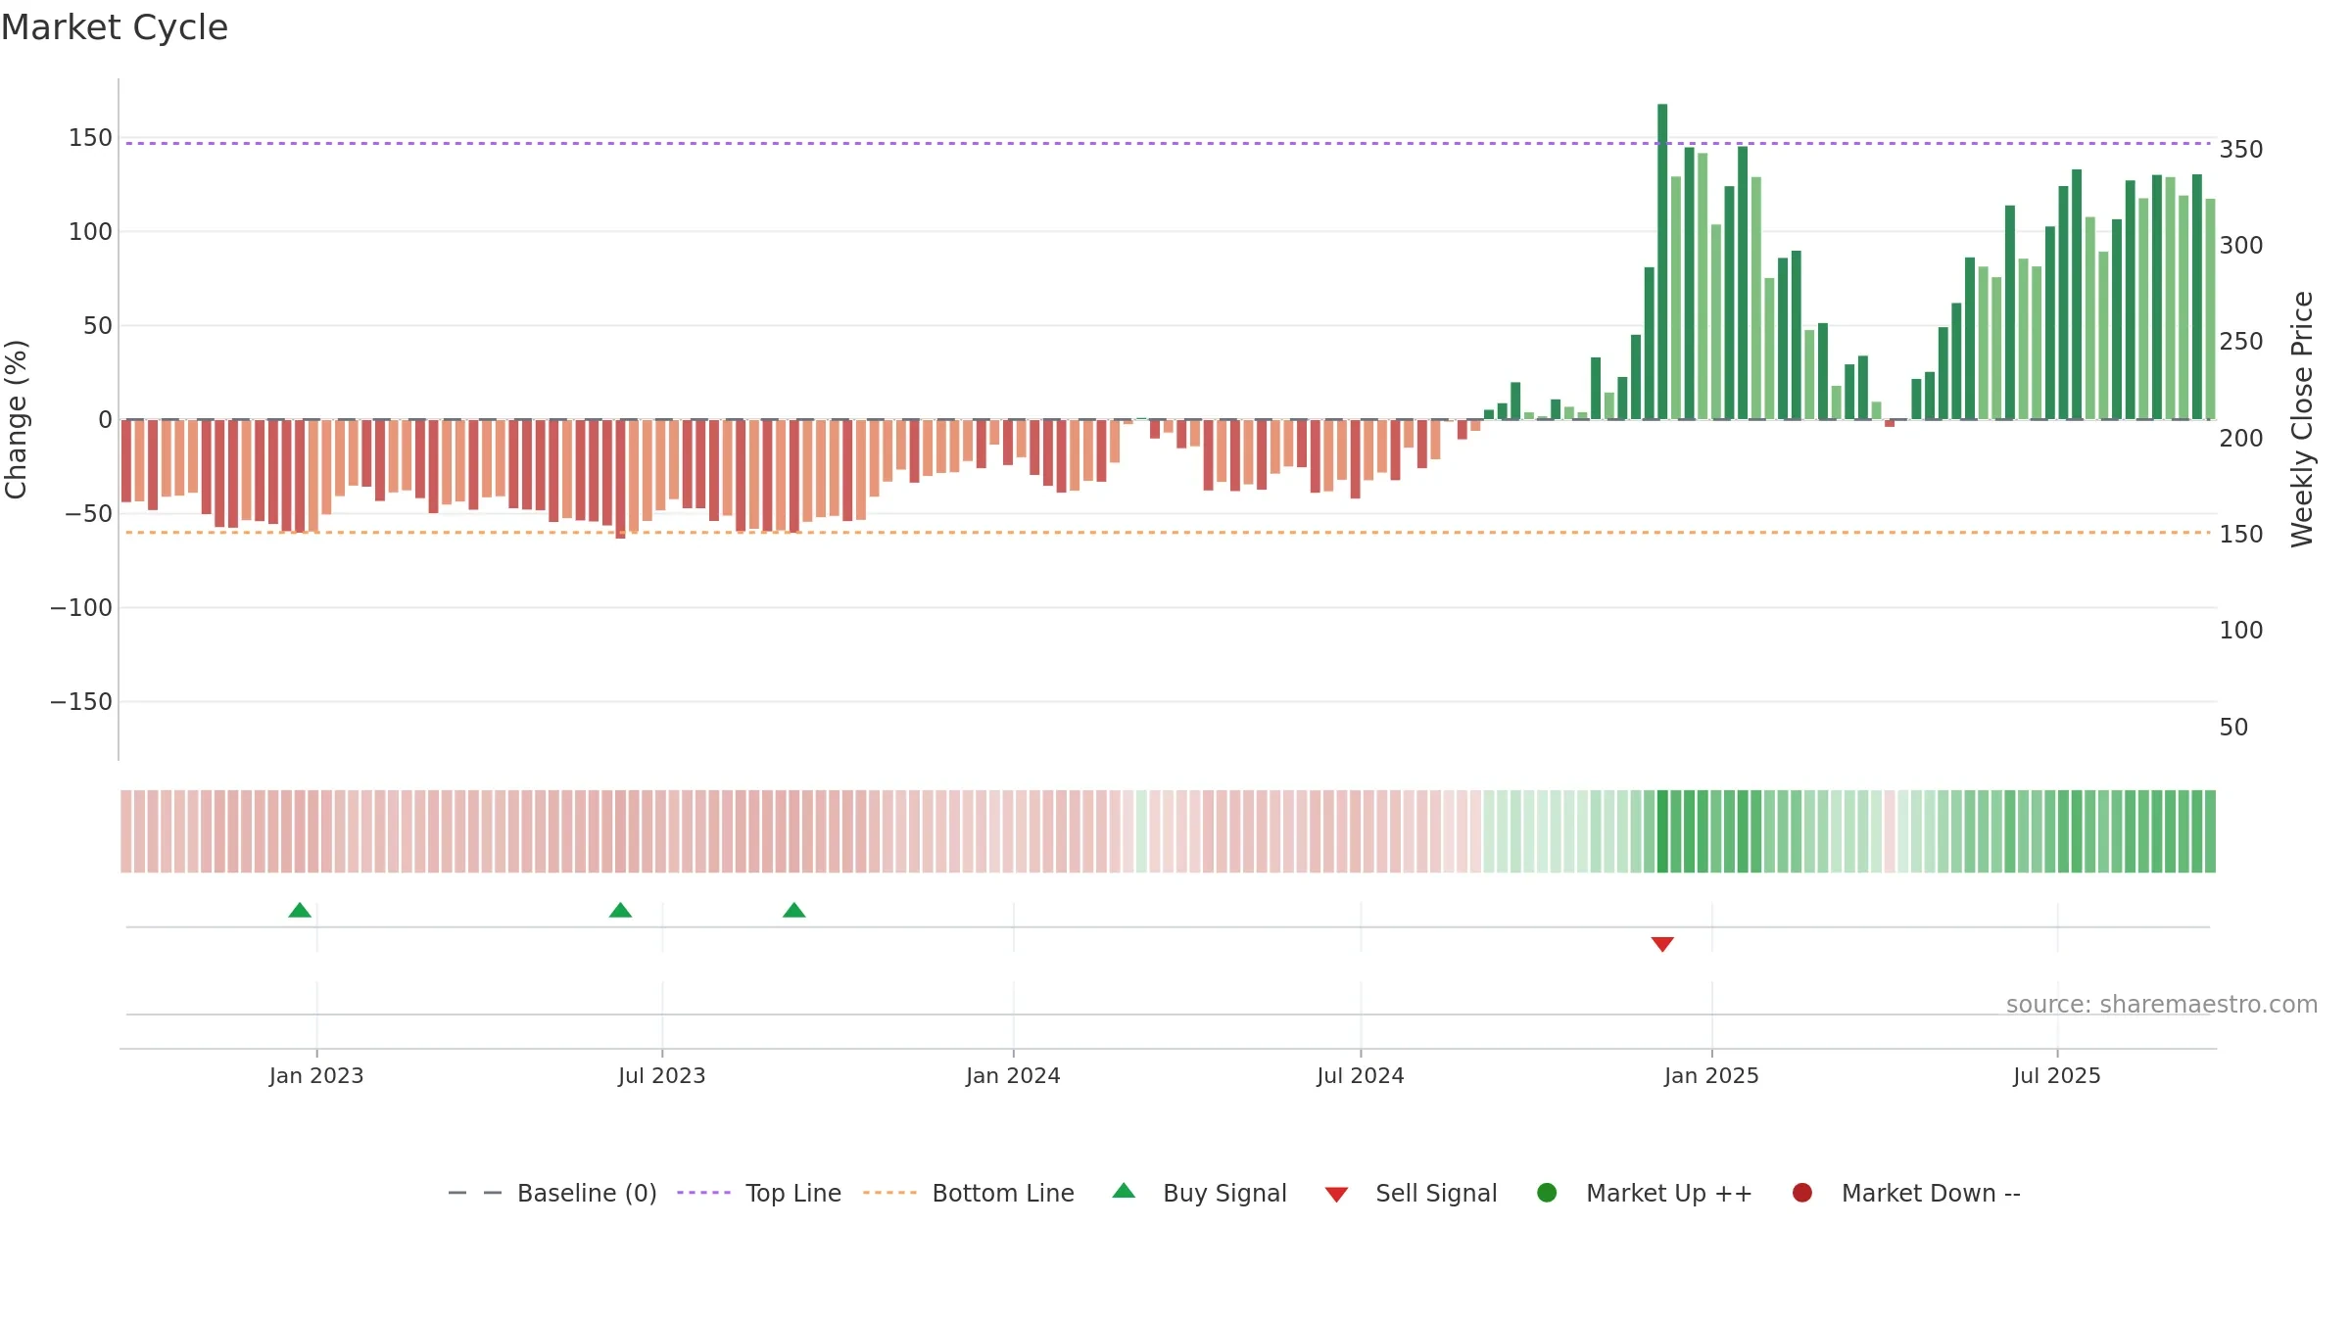The height and width of the screenshot is (1322, 2351).
Task: Click the first red bar at the chart's left edge
Action: click(x=126, y=461)
